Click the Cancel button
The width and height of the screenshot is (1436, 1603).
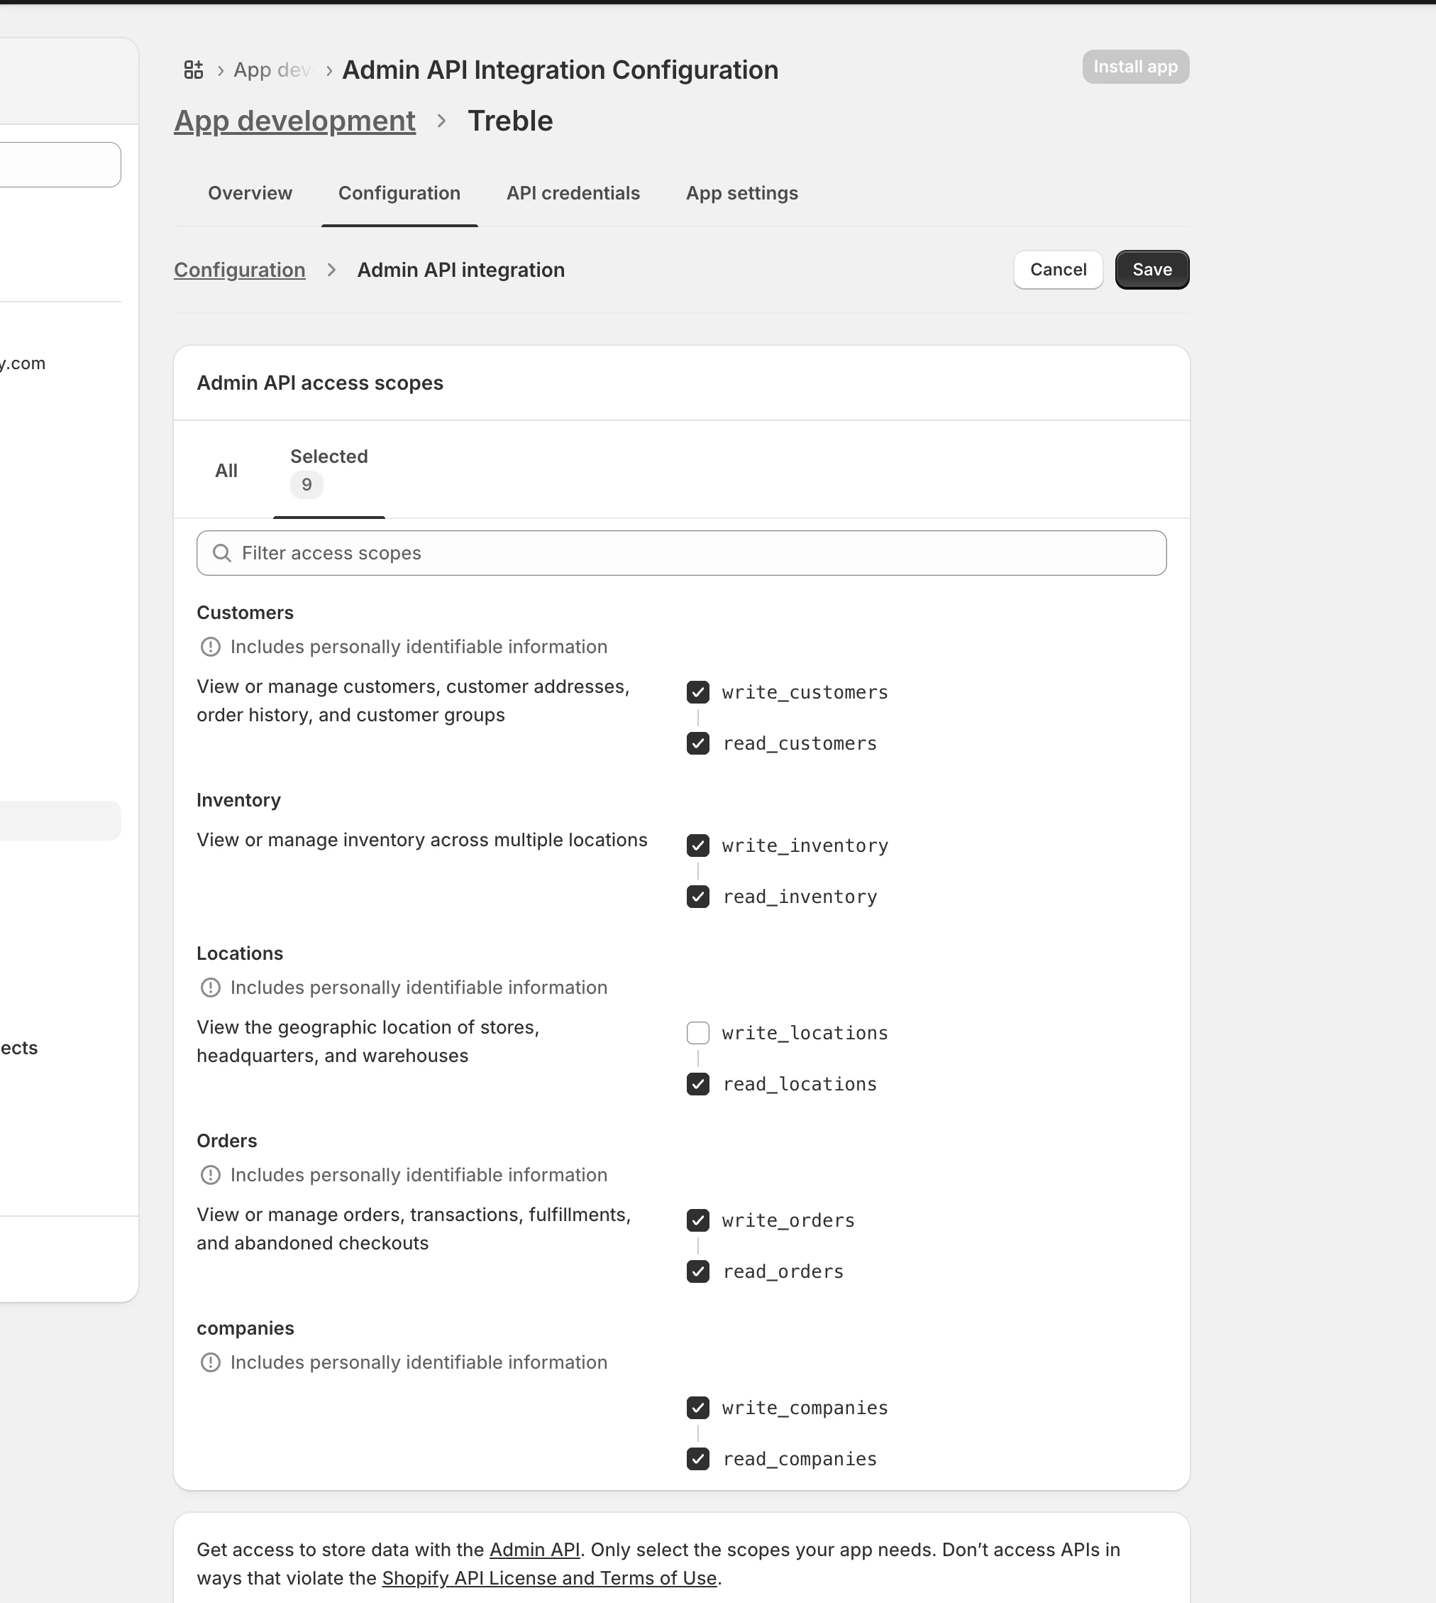click(x=1058, y=270)
